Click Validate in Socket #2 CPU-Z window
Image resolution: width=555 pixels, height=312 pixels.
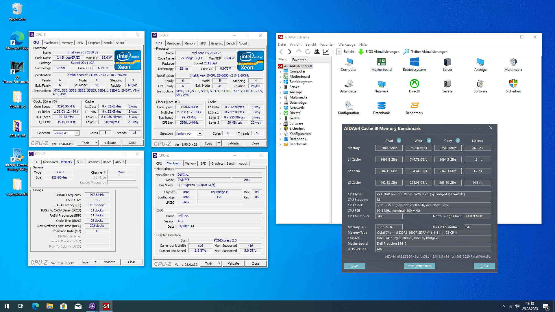pos(233,143)
